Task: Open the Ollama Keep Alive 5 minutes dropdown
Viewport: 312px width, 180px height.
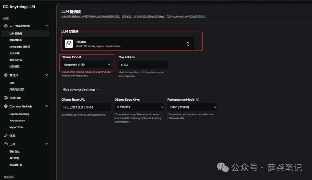Action: click(x=139, y=107)
